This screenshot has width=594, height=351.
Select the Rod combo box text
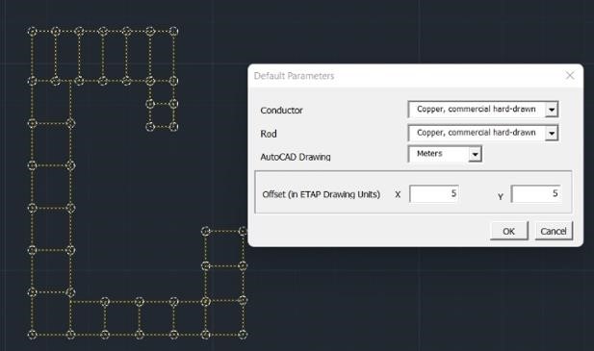coord(477,133)
